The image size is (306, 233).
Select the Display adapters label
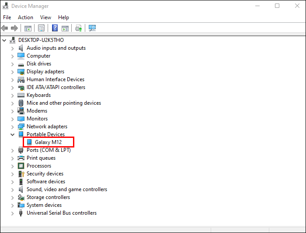[45, 72]
